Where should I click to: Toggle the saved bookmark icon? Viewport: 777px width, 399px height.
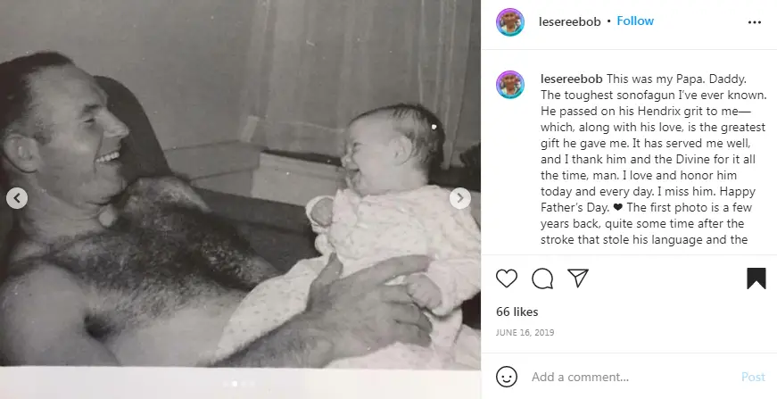(756, 278)
